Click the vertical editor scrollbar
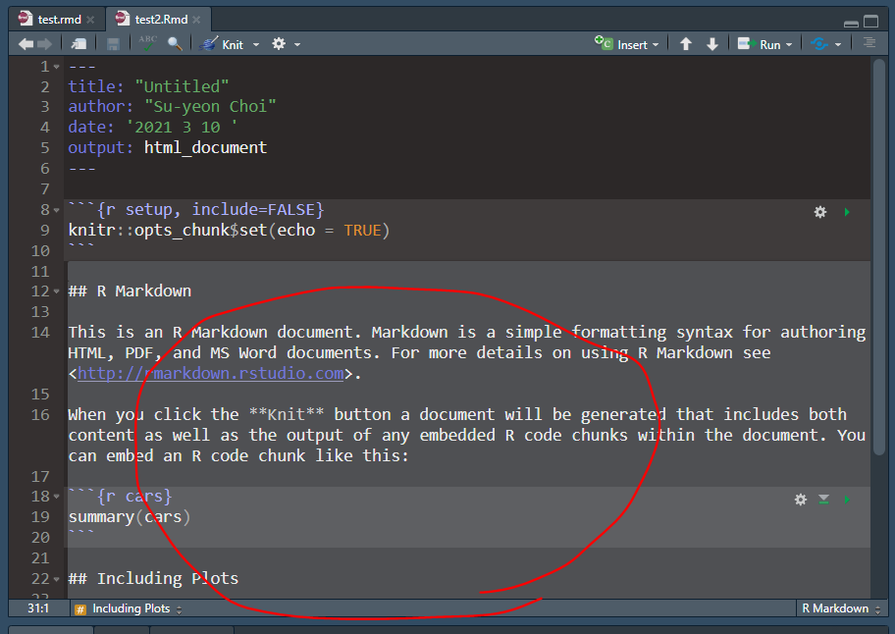Screen dimensions: 895x634 (x=879, y=257)
